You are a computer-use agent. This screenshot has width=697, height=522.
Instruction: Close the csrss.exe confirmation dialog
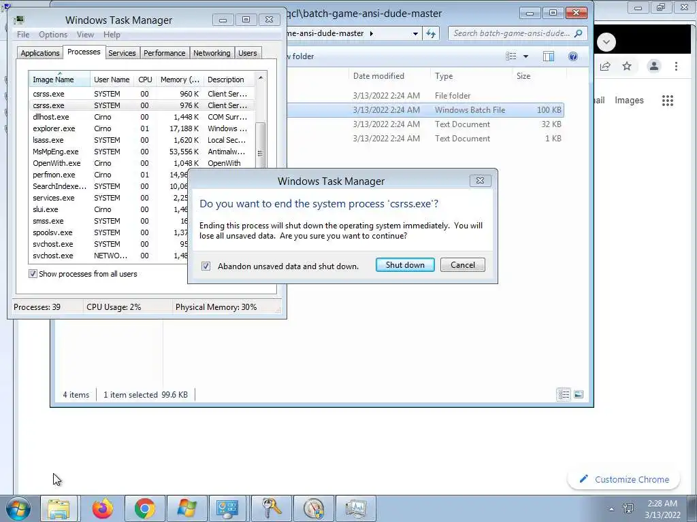point(480,180)
